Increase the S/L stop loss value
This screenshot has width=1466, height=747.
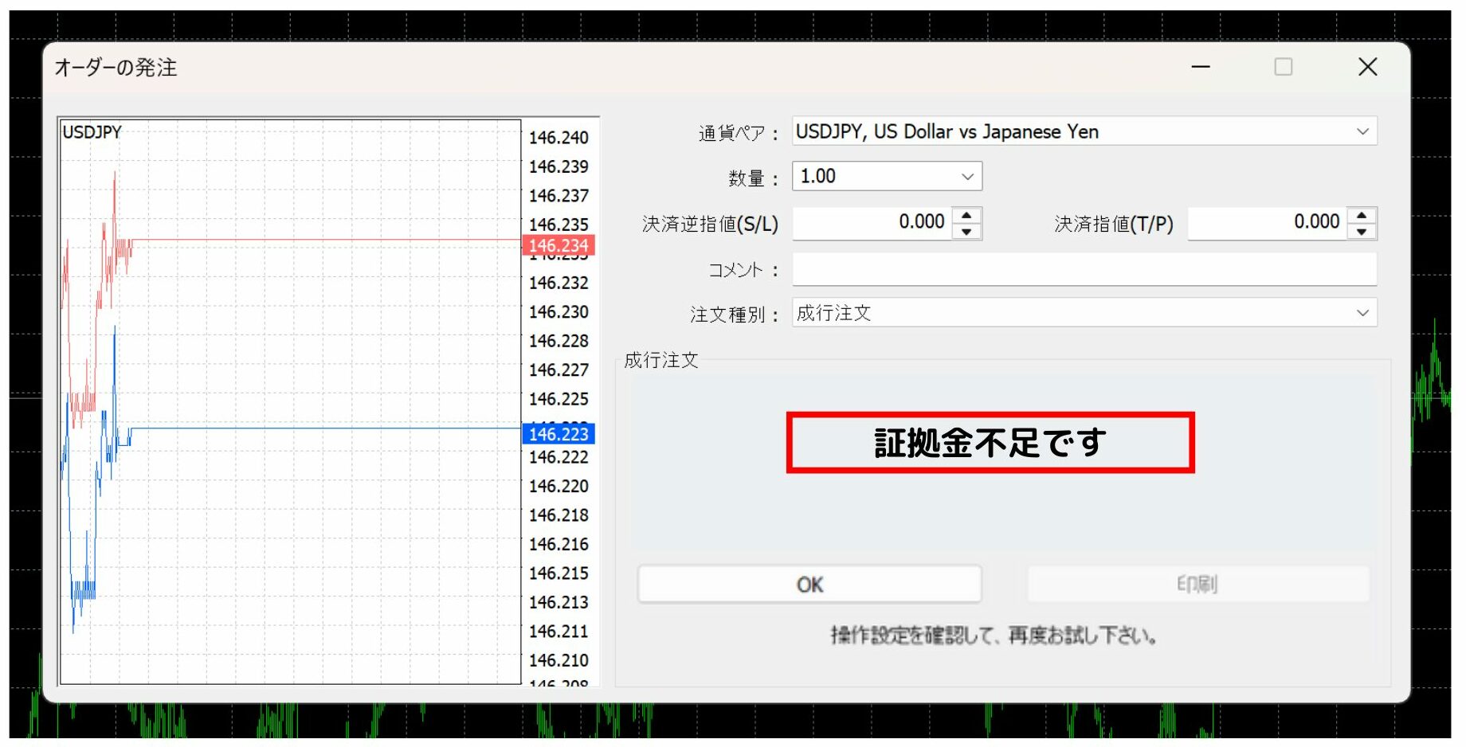pyautogui.click(x=966, y=215)
